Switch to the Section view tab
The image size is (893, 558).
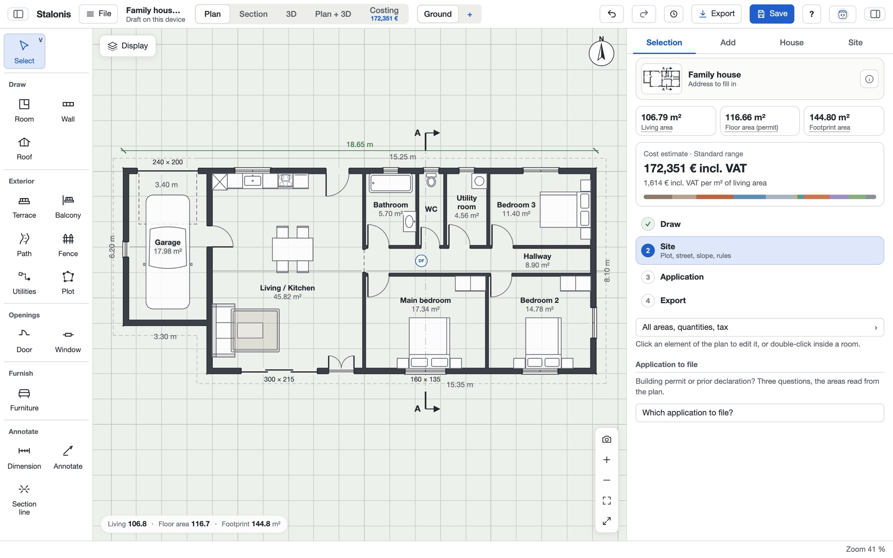[x=253, y=14]
